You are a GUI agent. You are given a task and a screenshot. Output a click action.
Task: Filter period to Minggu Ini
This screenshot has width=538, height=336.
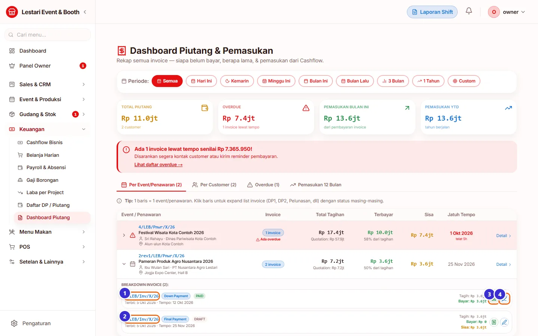pos(276,81)
